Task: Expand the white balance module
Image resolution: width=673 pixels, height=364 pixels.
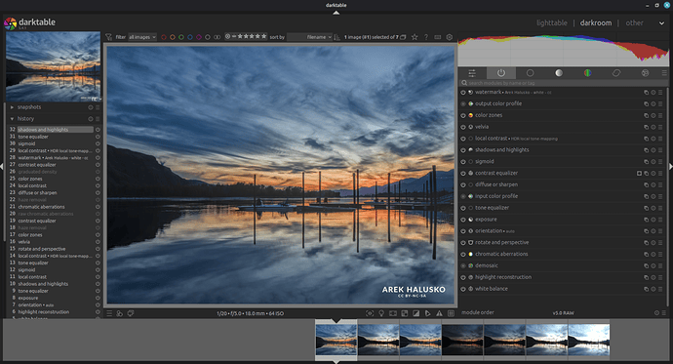Action: tap(491, 289)
